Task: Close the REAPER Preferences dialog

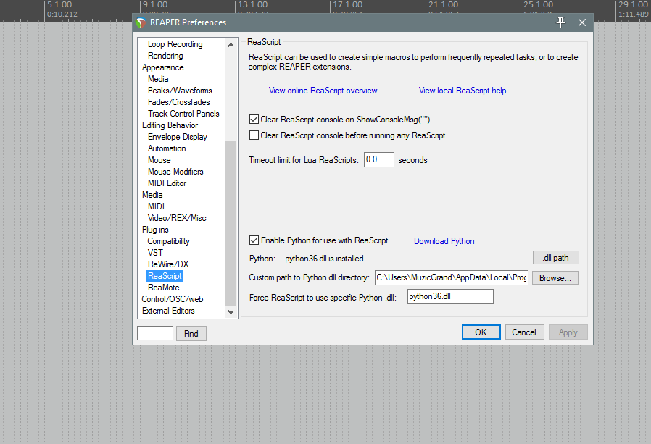Action: [x=582, y=22]
